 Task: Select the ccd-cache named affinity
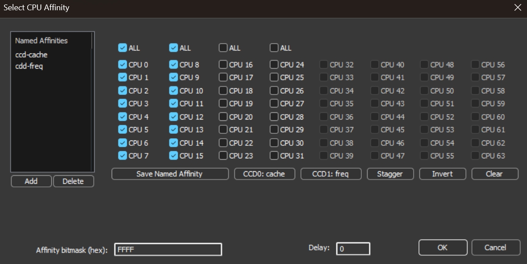pos(31,55)
